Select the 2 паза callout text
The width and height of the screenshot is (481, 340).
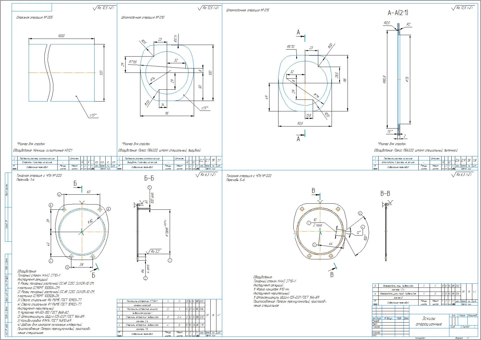click(x=317, y=225)
